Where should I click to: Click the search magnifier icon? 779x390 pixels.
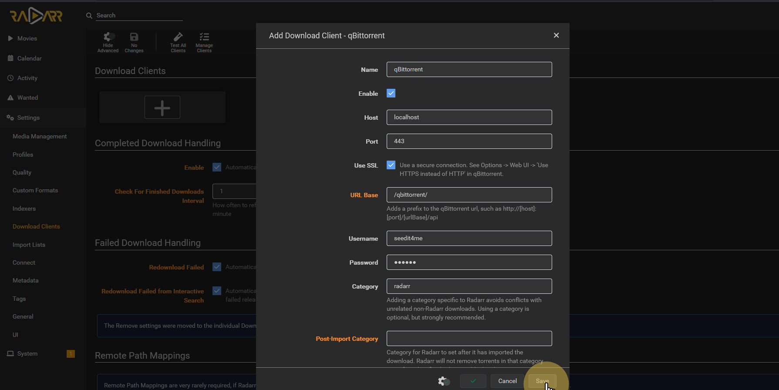[x=89, y=16]
